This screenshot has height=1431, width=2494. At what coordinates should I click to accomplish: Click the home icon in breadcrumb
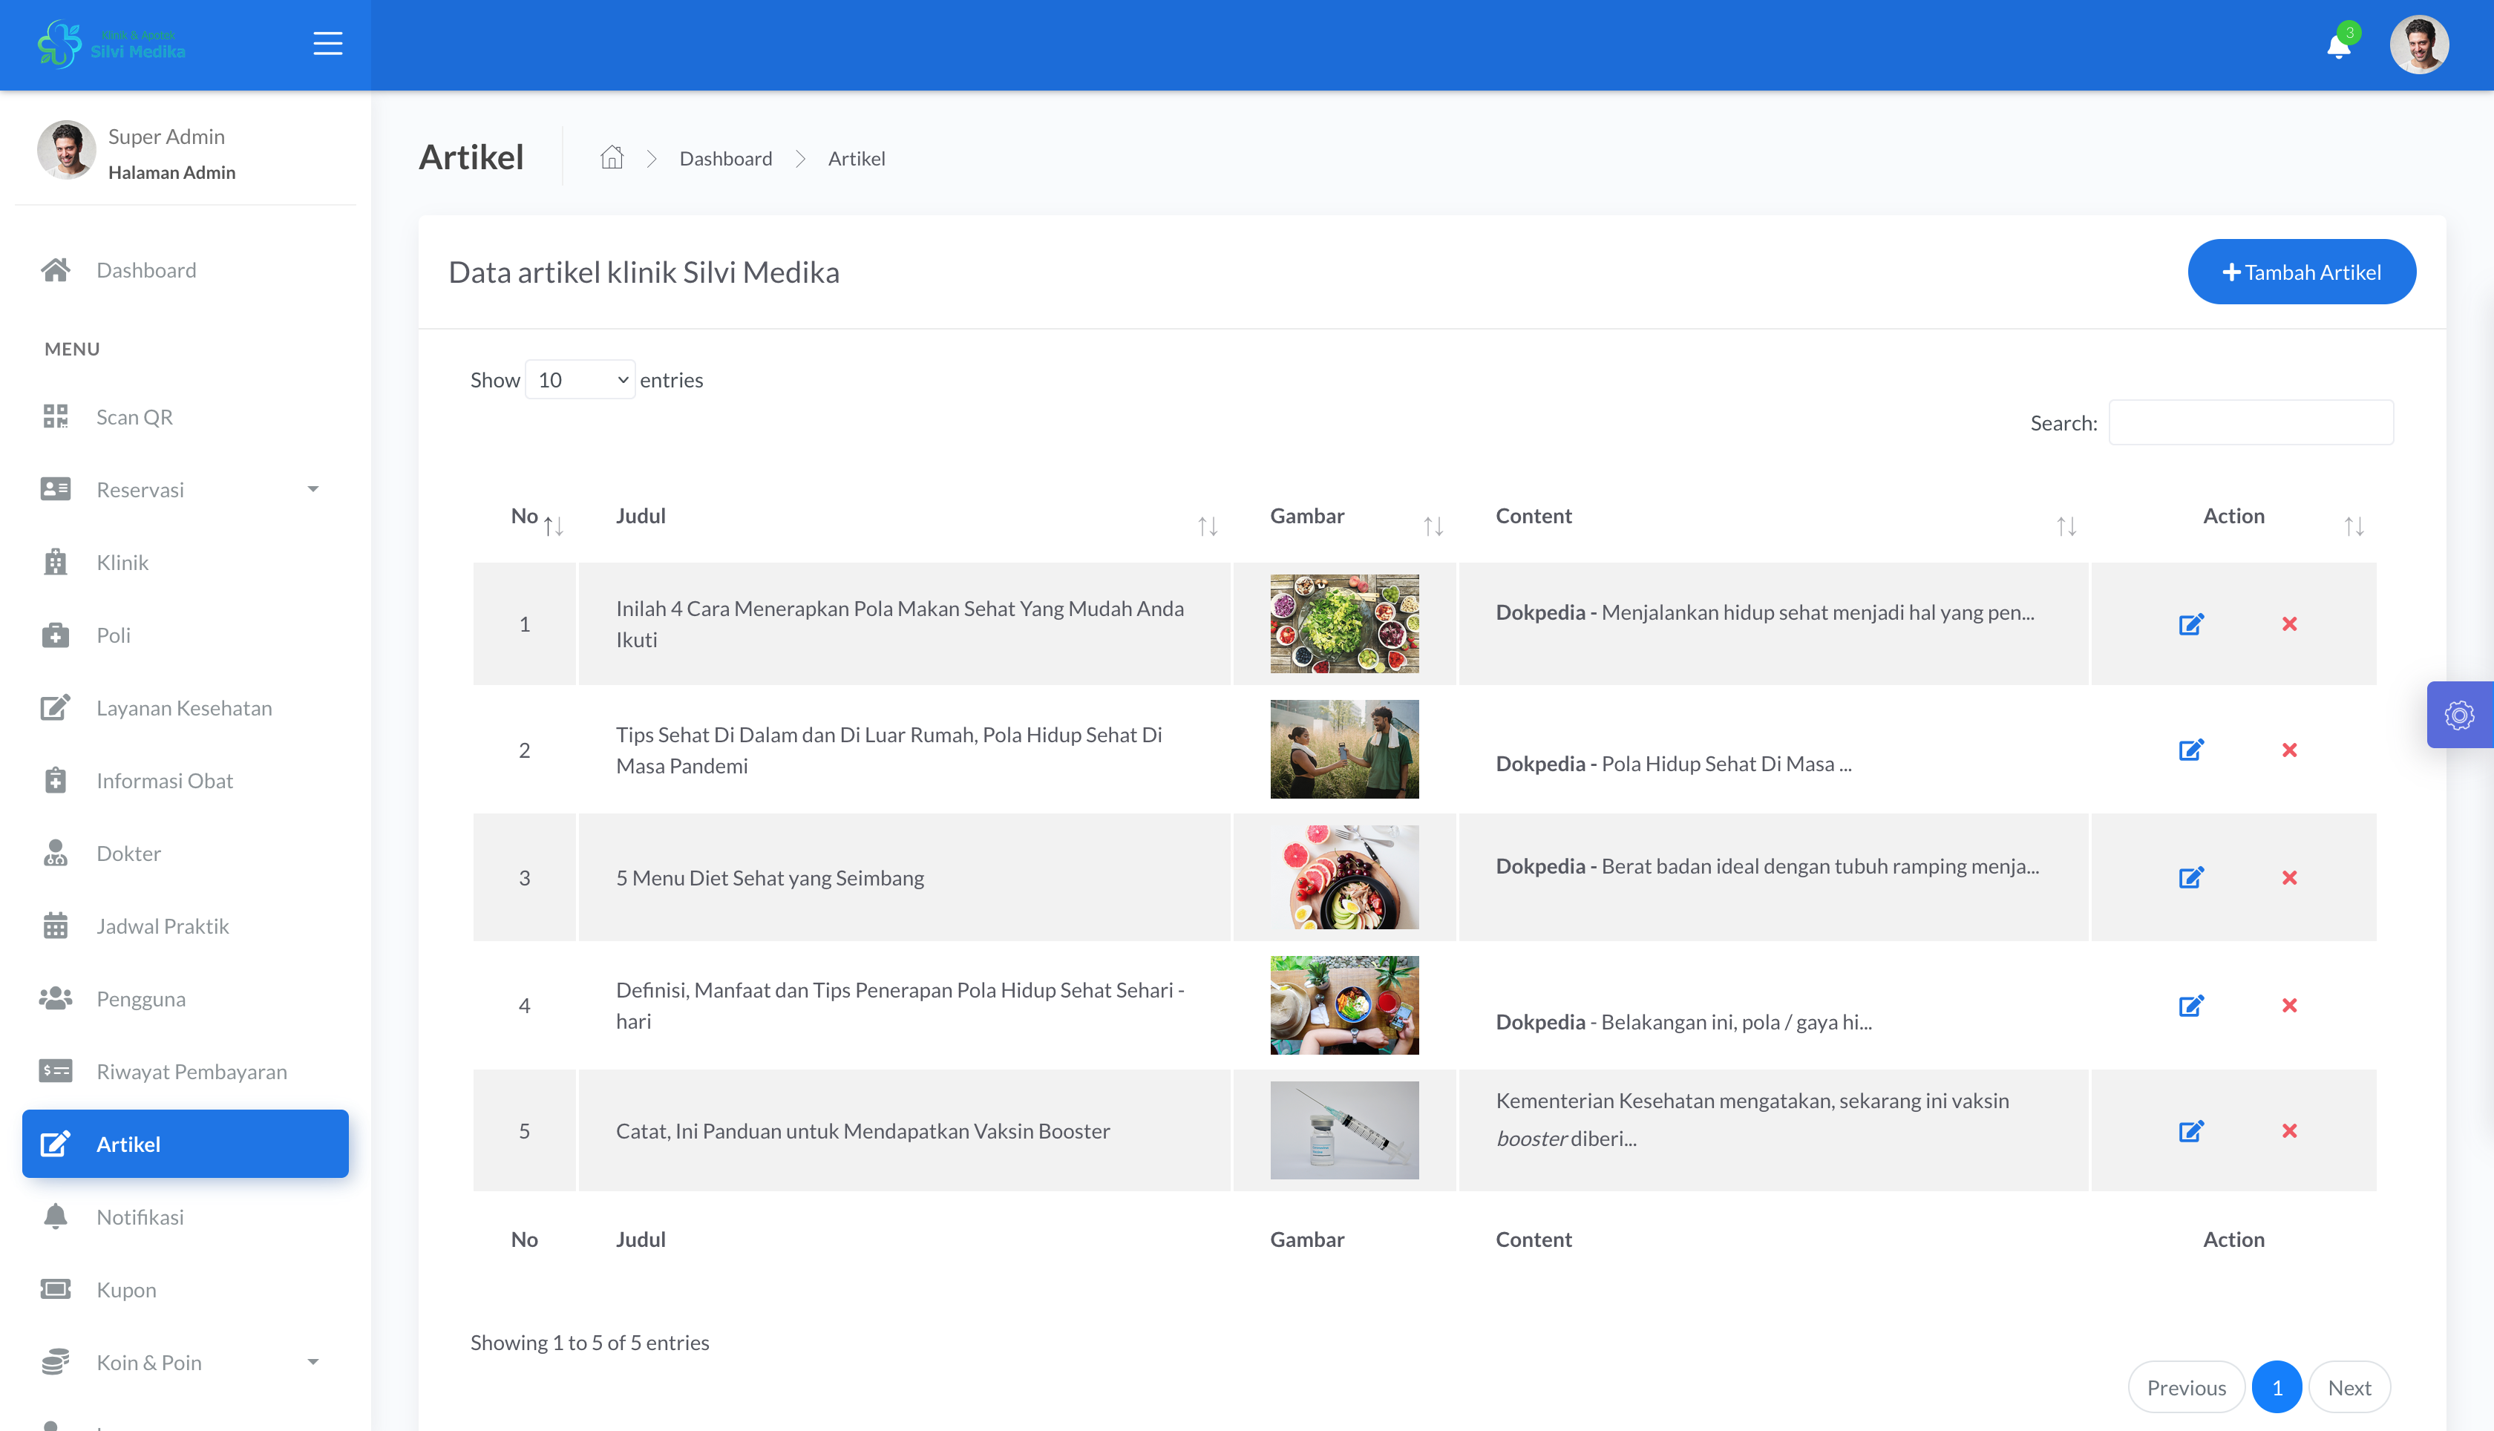(611, 157)
